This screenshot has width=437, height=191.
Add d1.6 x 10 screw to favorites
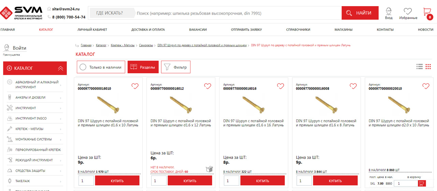tap(135, 86)
